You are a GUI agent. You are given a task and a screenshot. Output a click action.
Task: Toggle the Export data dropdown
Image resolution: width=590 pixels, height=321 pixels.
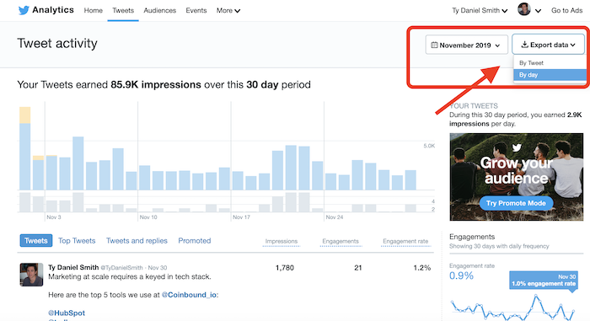click(x=548, y=45)
